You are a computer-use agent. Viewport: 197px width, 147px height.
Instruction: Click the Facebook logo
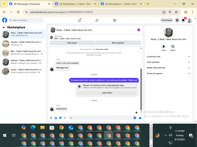click(5, 20)
